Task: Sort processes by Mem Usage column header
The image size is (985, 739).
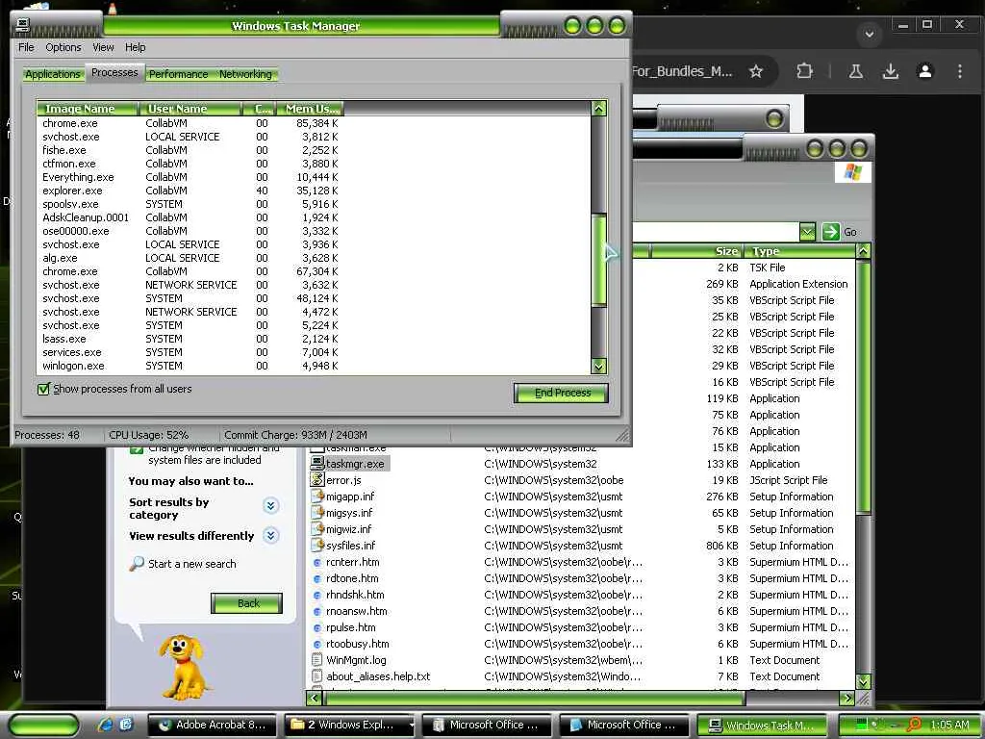Action: tap(311, 109)
